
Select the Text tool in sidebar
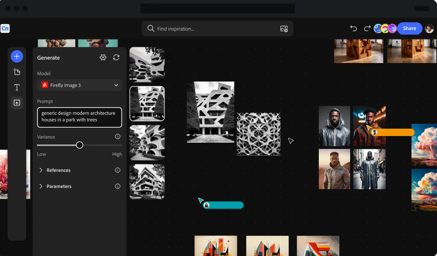click(17, 87)
